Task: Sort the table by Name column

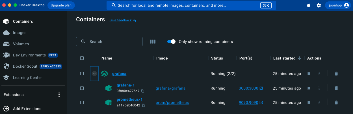Action: [107, 58]
